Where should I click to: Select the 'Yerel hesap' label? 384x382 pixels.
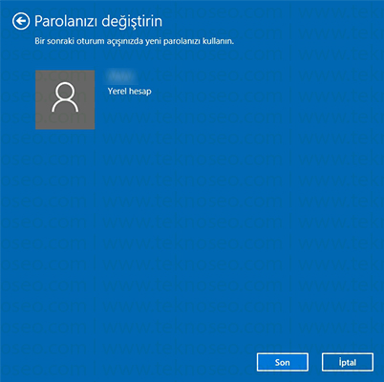coord(129,92)
